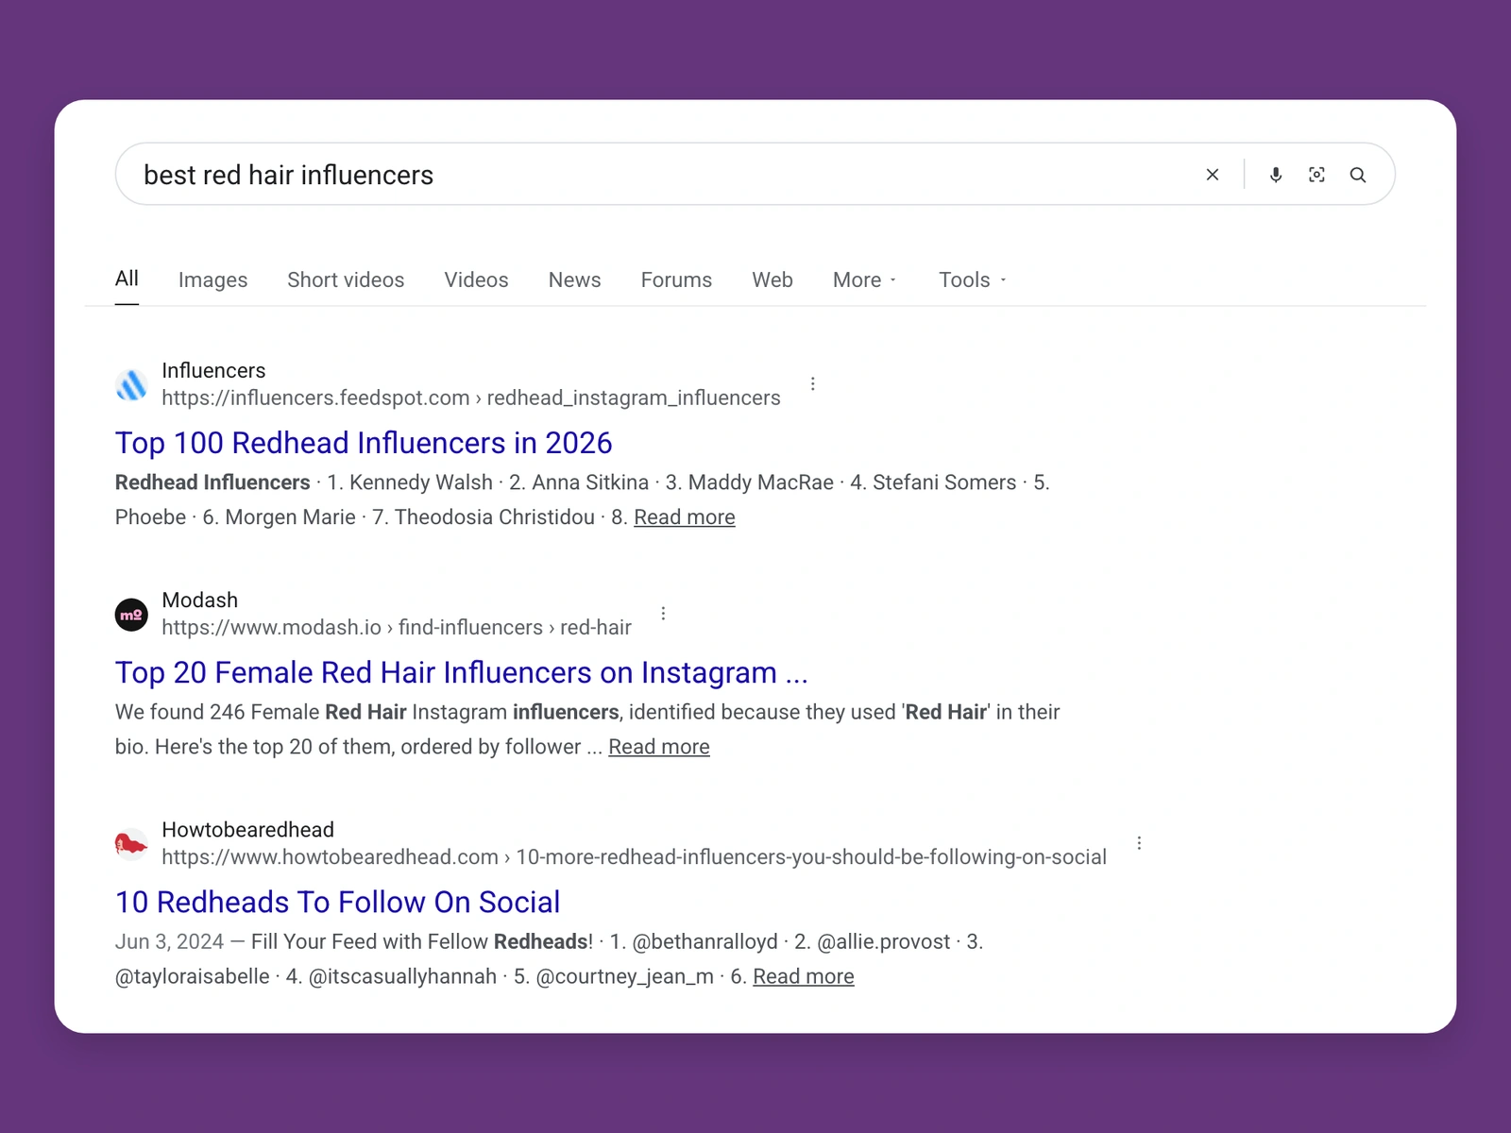Click the influencers.feedspot.com URL breadcrumb
This screenshot has height=1133, width=1511.
click(471, 397)
